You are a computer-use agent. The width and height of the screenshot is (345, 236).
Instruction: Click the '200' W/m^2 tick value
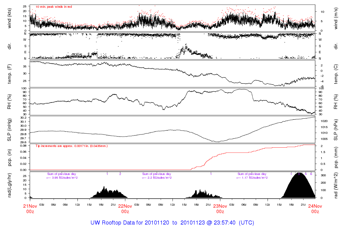coord(323,183)
